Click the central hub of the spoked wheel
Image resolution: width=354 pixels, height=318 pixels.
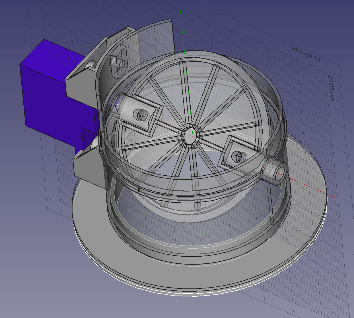[x=190, y=136]
